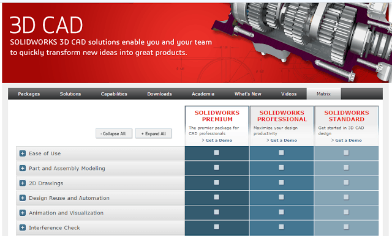The width and height of the screenshot is (392, 236).
Task: Open the What's New tab
Action: (x=247, y=94)
